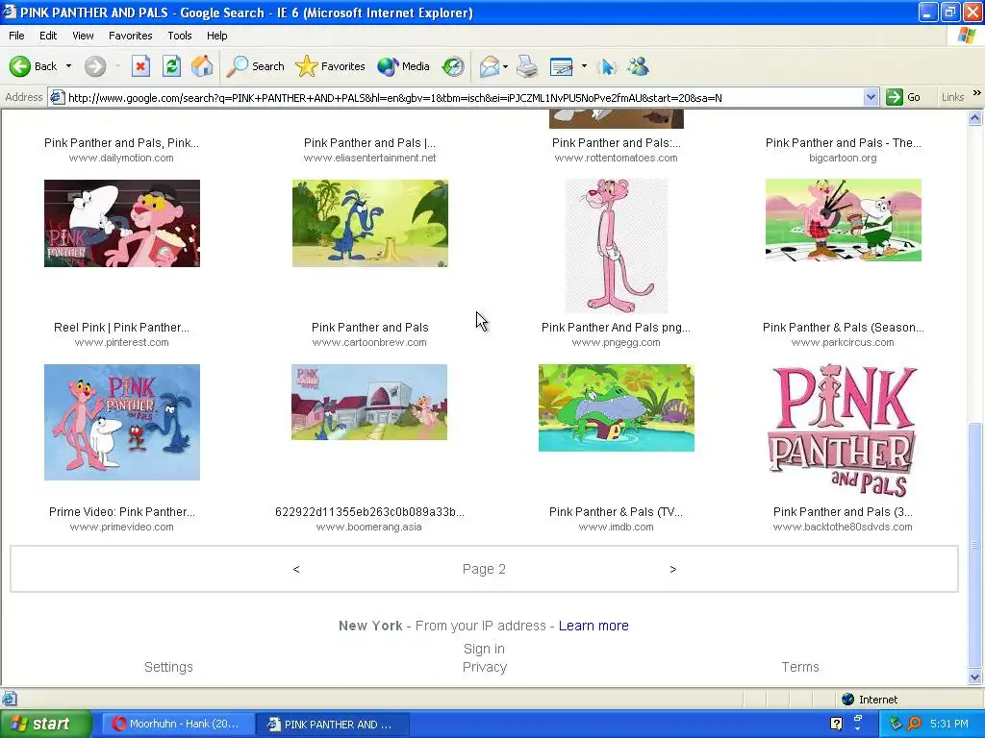Click the 'Pink Panther and Pals, Pink...' dailymotion title

(121, 142)
